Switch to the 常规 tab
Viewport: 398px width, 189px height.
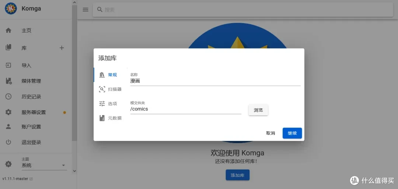pyautogui.click(x=110, y=75)
